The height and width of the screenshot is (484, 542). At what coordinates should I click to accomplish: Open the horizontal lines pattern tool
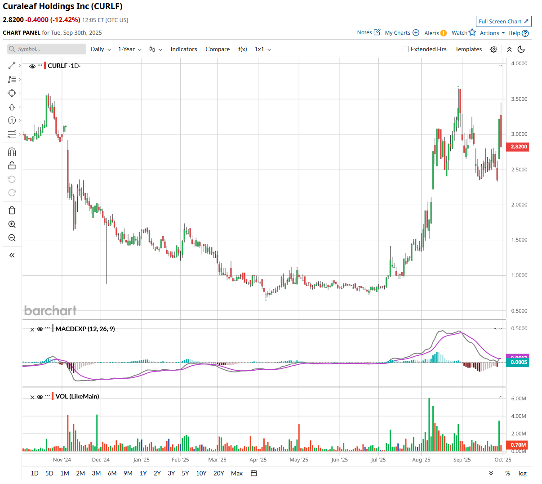pos(12,134)
